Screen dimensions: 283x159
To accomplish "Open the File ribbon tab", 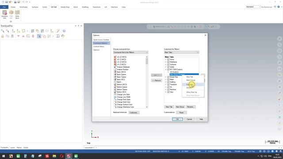I will coord(4,7).
